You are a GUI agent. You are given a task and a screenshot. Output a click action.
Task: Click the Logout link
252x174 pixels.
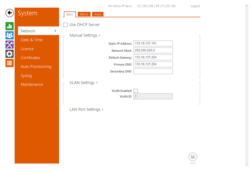[195, 6]
